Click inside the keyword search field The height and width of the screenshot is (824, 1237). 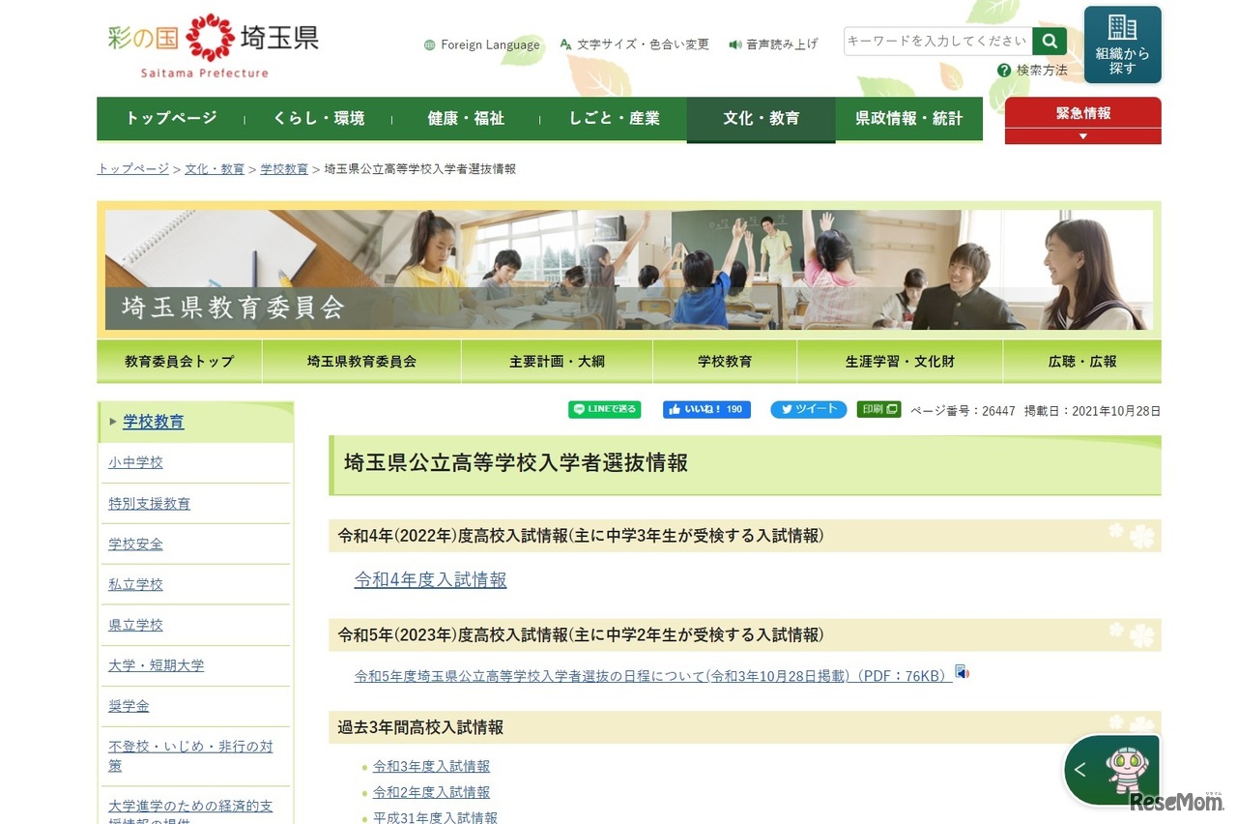coord(937,41)
